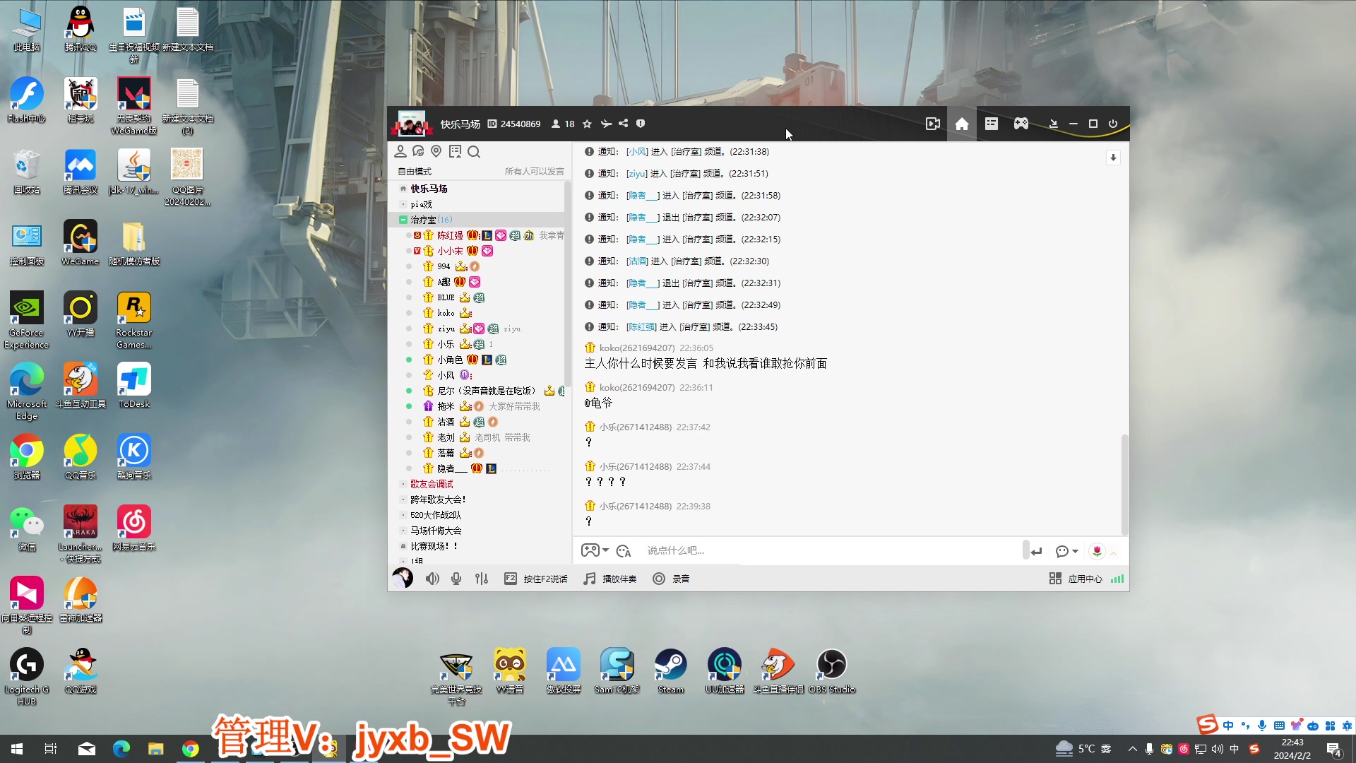
Task: Click the speaker/volume icon
Action: click(432, 579)
